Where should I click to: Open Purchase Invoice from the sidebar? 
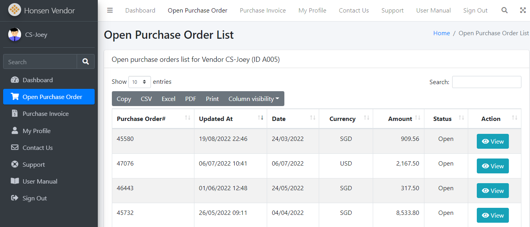(45, 114)
